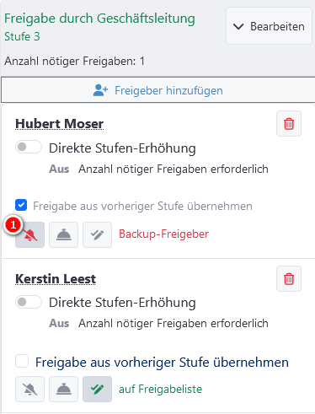
Task: Click the Freigabe durch Geschäftsleitung heading
Action: coord(99,19)
